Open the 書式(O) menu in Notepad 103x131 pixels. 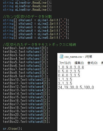(92, 63)
